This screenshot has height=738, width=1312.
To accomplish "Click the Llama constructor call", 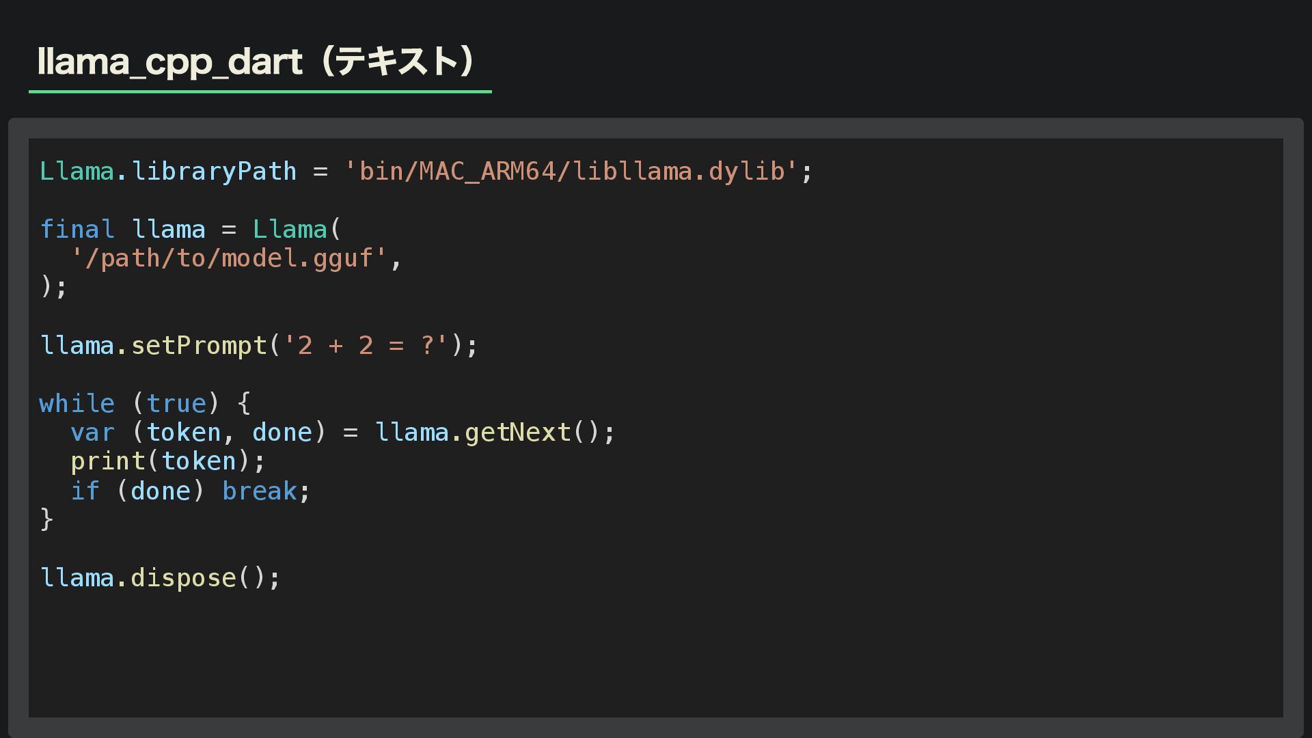I will (x=290, y=230).
